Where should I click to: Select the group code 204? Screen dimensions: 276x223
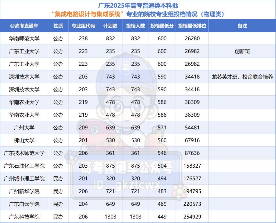pos(83,204)
